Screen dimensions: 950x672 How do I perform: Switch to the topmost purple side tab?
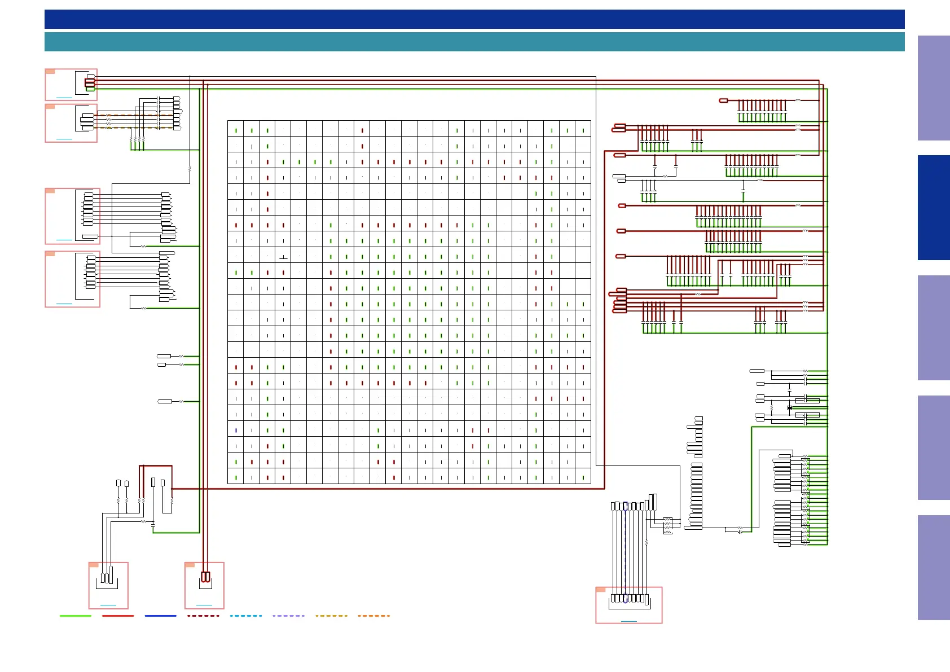[934, 88]
